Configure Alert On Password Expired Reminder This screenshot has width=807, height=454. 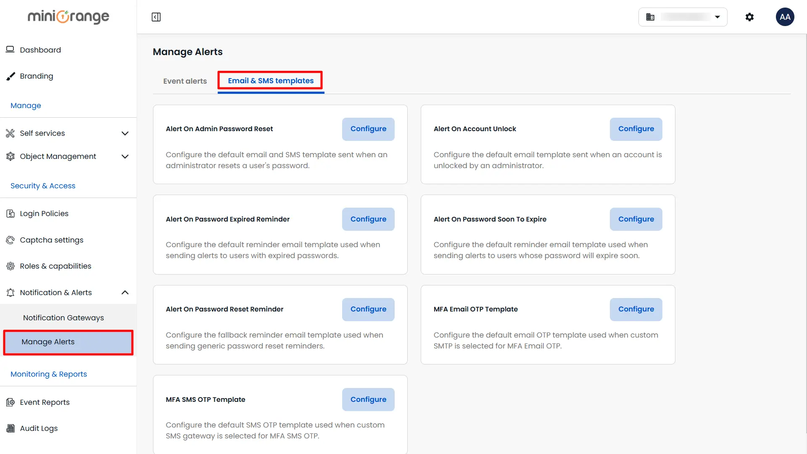(368, 219)
